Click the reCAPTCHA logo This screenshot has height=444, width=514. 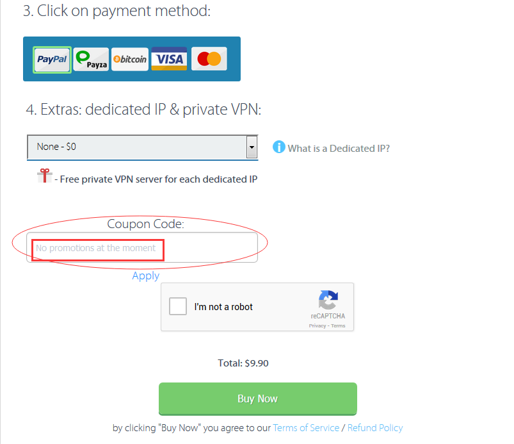click(328, 300)
